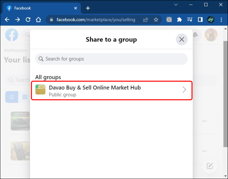Switch listings to grid view
Screen dimensions: 228x179
[24, 97]
